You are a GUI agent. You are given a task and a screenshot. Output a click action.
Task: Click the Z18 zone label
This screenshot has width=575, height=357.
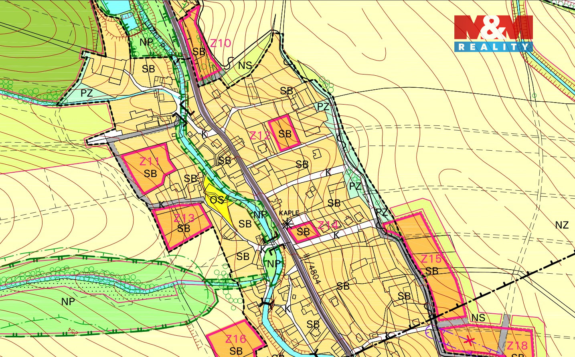(x=517, y=345)
